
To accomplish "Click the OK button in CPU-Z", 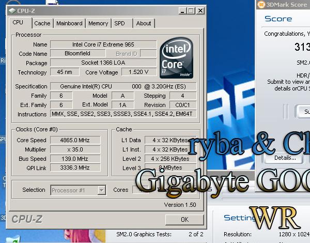I will [x=184, y=219].
